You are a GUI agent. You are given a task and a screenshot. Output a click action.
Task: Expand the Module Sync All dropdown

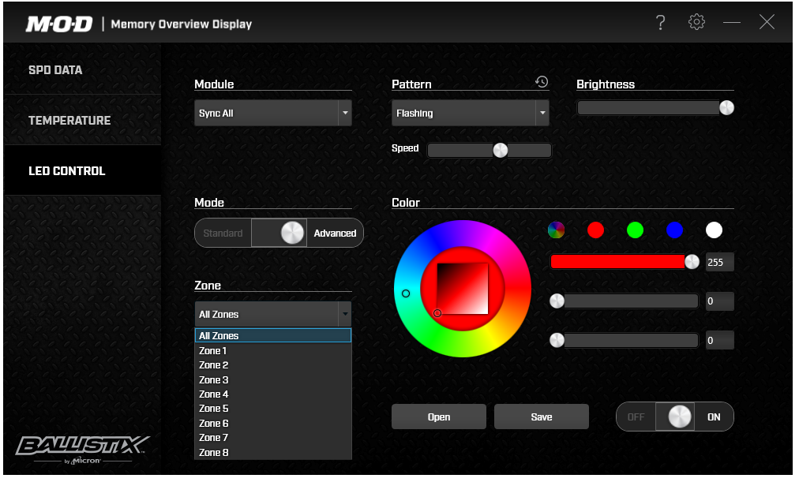coord(273,113)
